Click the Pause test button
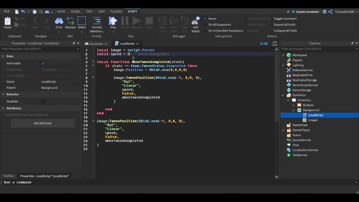The width and height of the screenshot is (359, 202). [125, 21]
